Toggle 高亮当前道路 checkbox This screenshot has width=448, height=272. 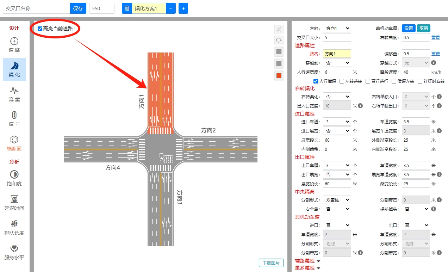point(40,29)
